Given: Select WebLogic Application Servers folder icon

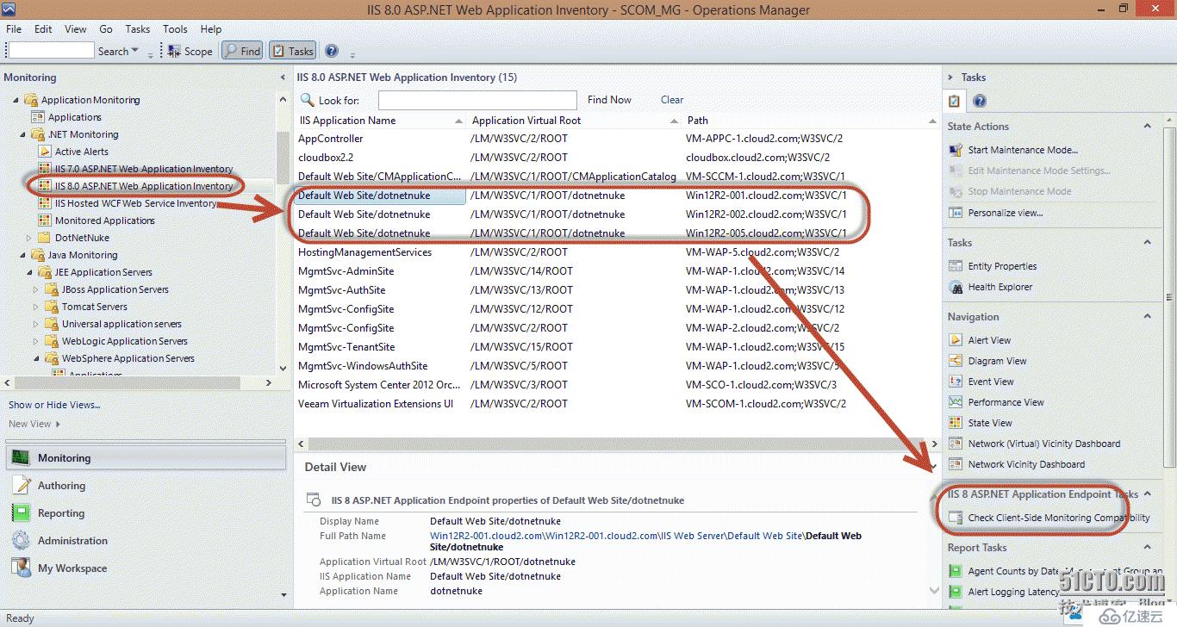Looking at the screenshot, I should pos(52,341).
